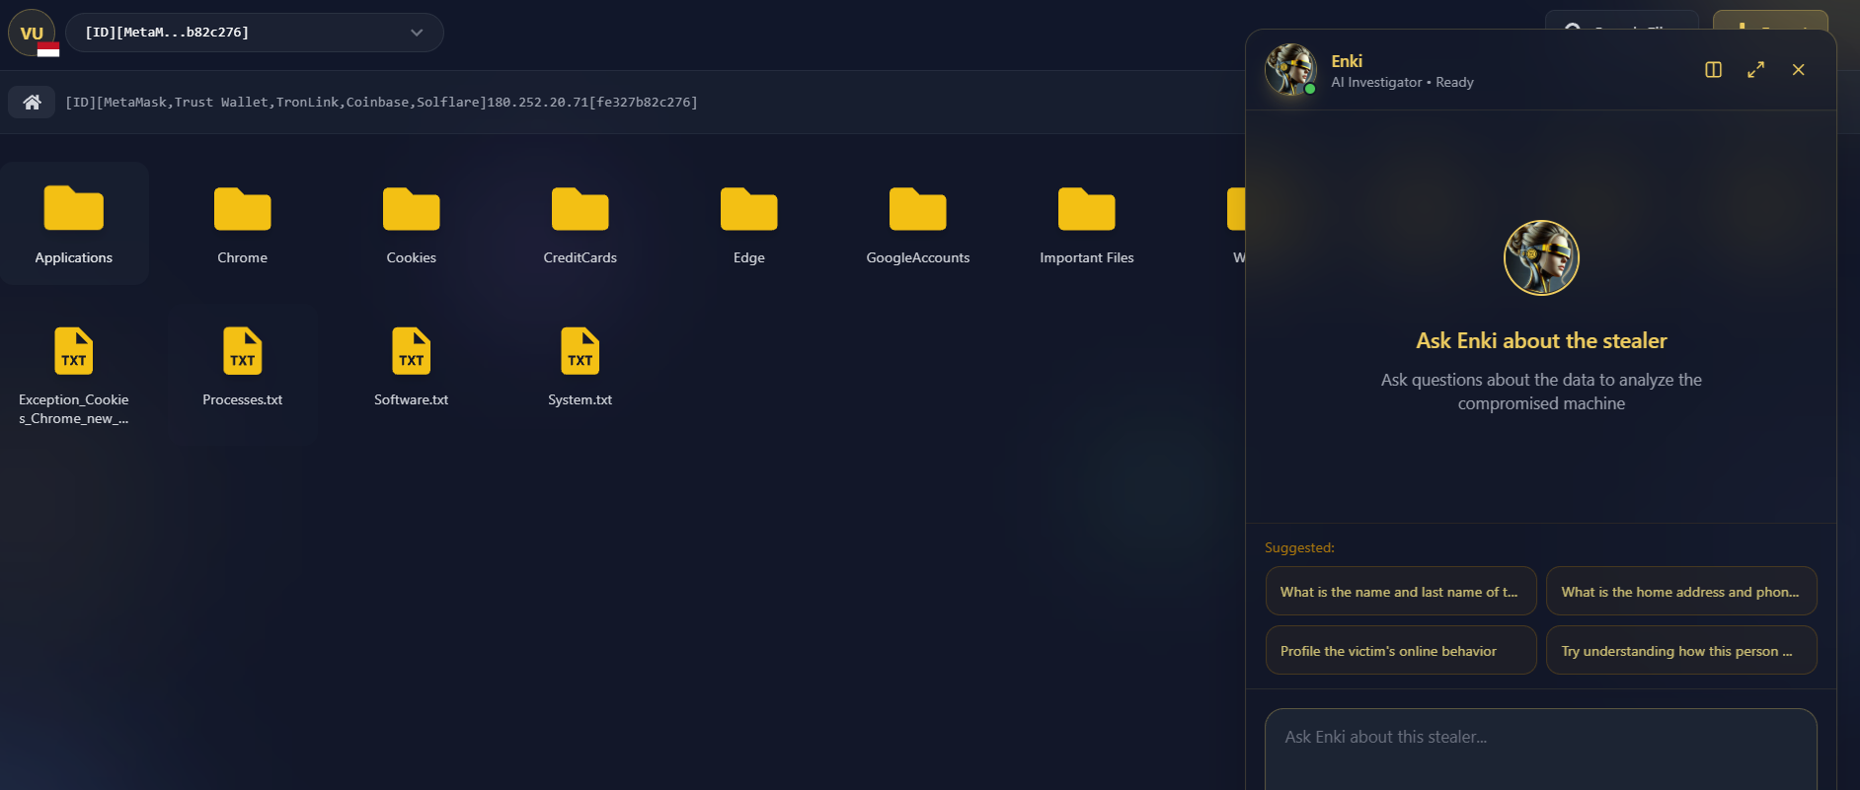Close the Enki chat panel
Screen dimensions: 1860x790
tap(1798, 70)
